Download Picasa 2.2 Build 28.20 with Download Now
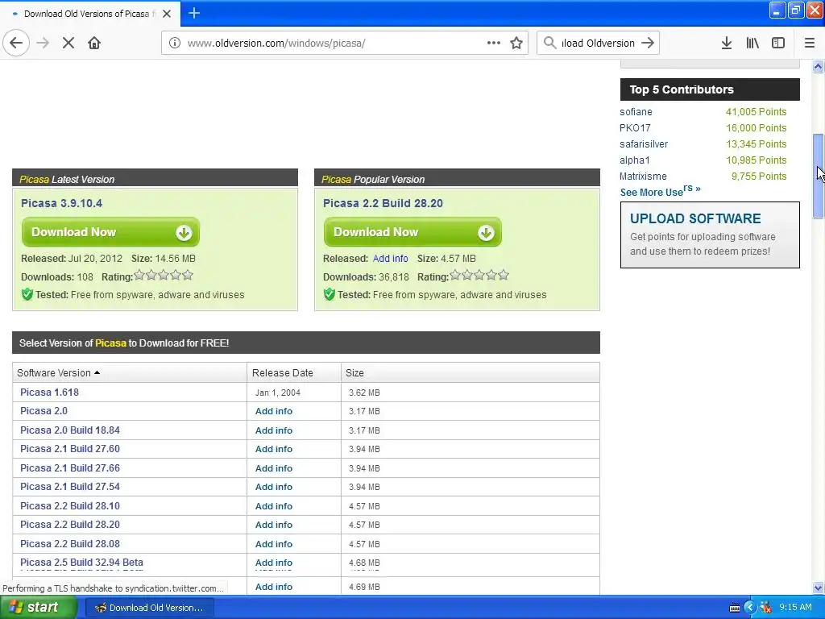825x619 pixels. click(x=412, y=232)
